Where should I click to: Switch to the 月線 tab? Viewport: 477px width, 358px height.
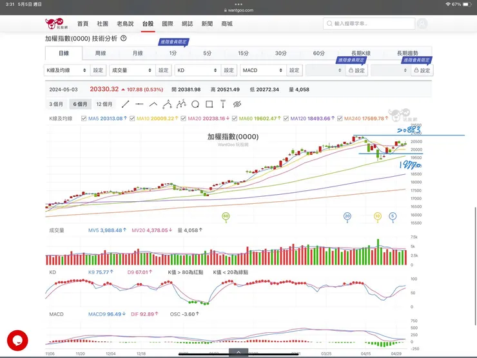(x=137, y=54)
